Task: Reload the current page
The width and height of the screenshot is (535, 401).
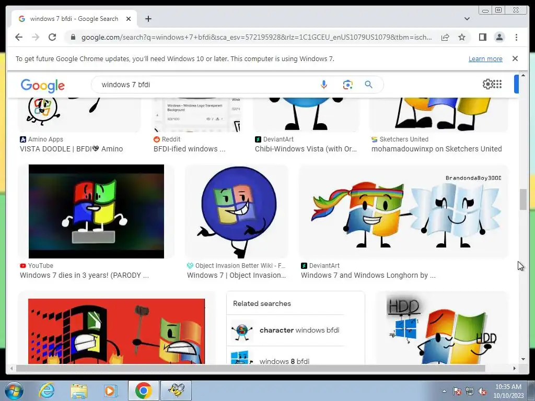Action: tap(52, 37)
